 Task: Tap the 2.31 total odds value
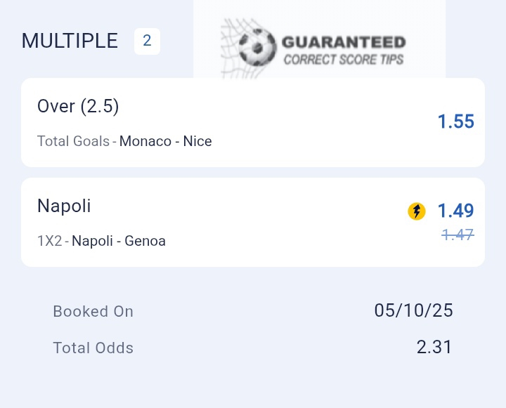pyautogui.click(x=434, y=347)
